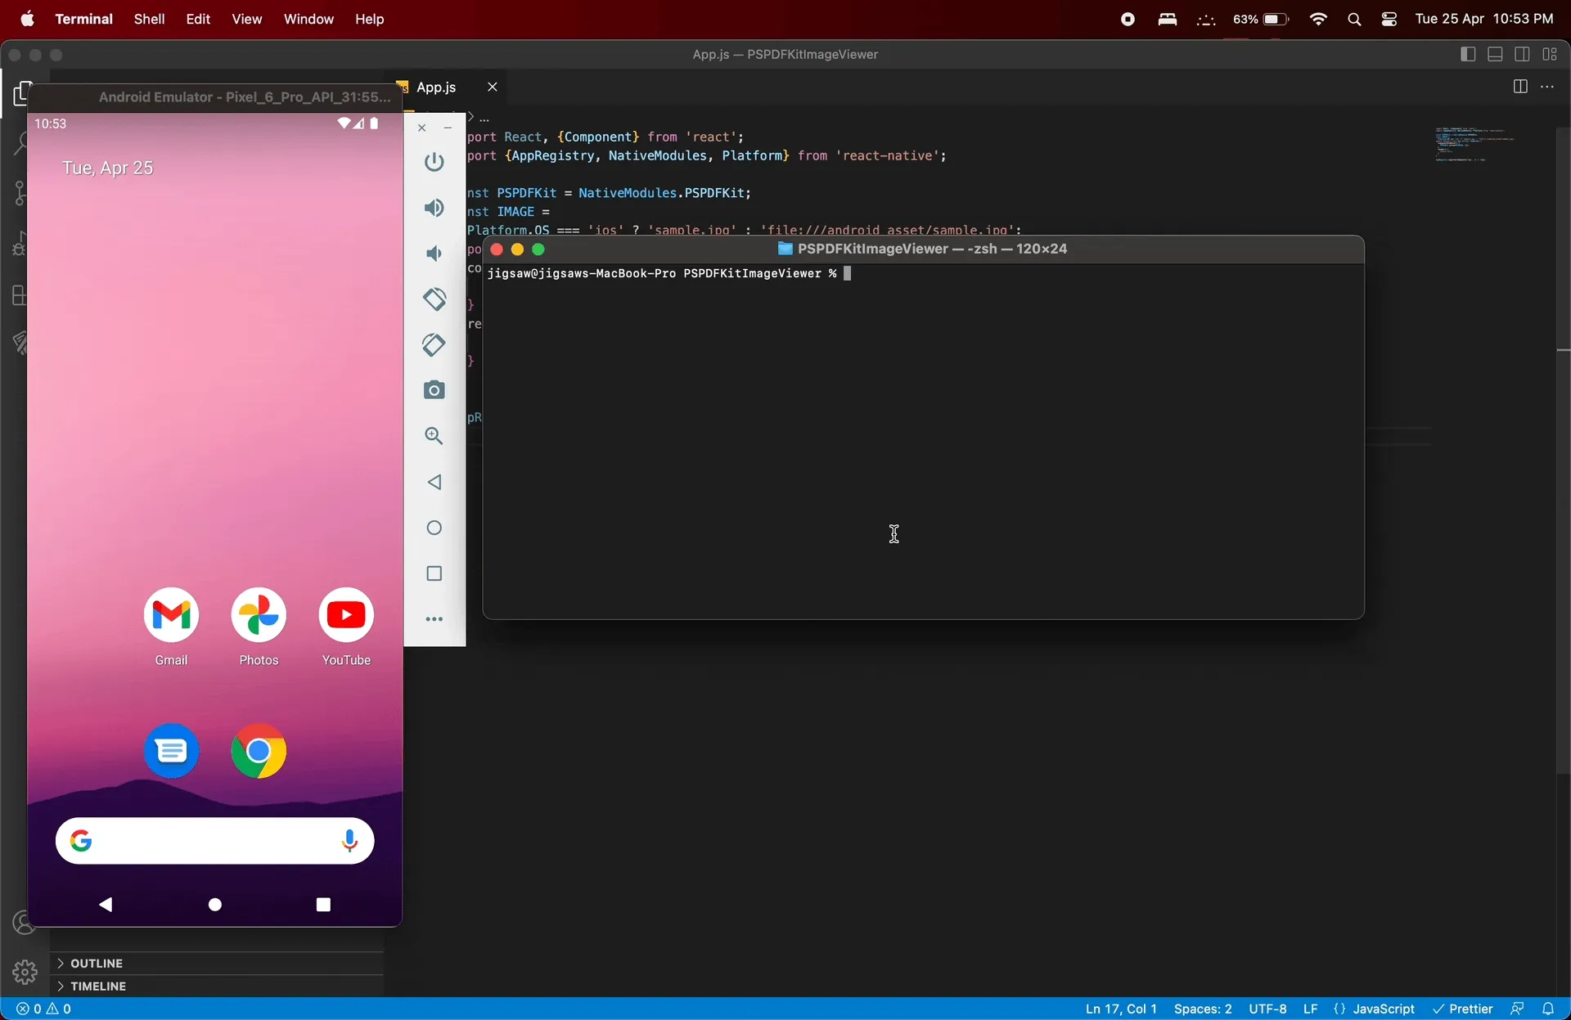
Task: Tap the Google search bar in the emulator
Action: pyautogui.click(x=214, y=841)
